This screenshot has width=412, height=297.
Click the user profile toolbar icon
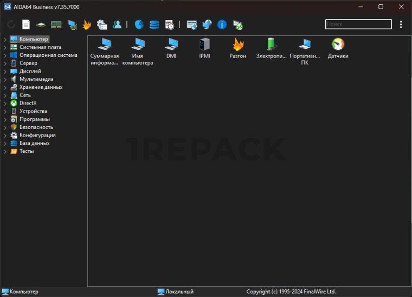click(117, 24)
